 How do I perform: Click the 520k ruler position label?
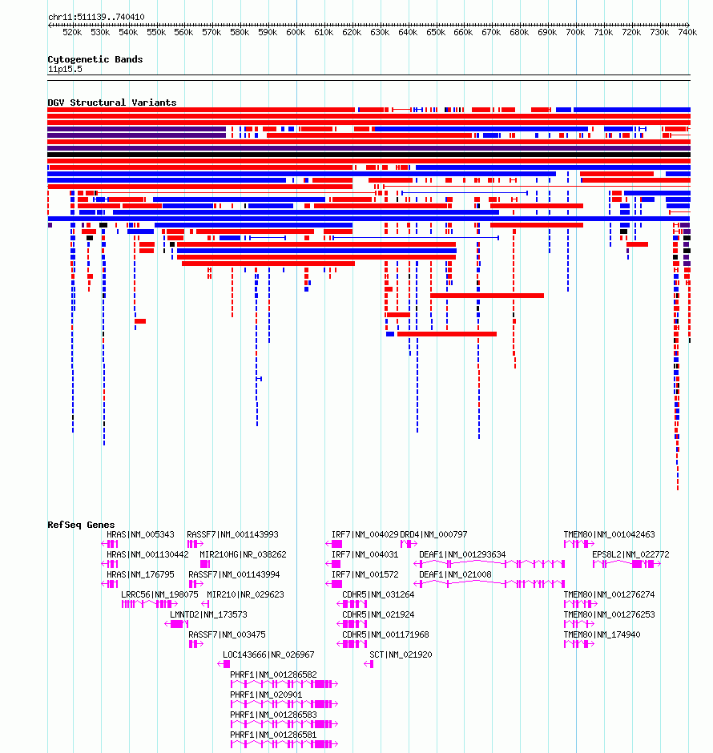point(72,32)
